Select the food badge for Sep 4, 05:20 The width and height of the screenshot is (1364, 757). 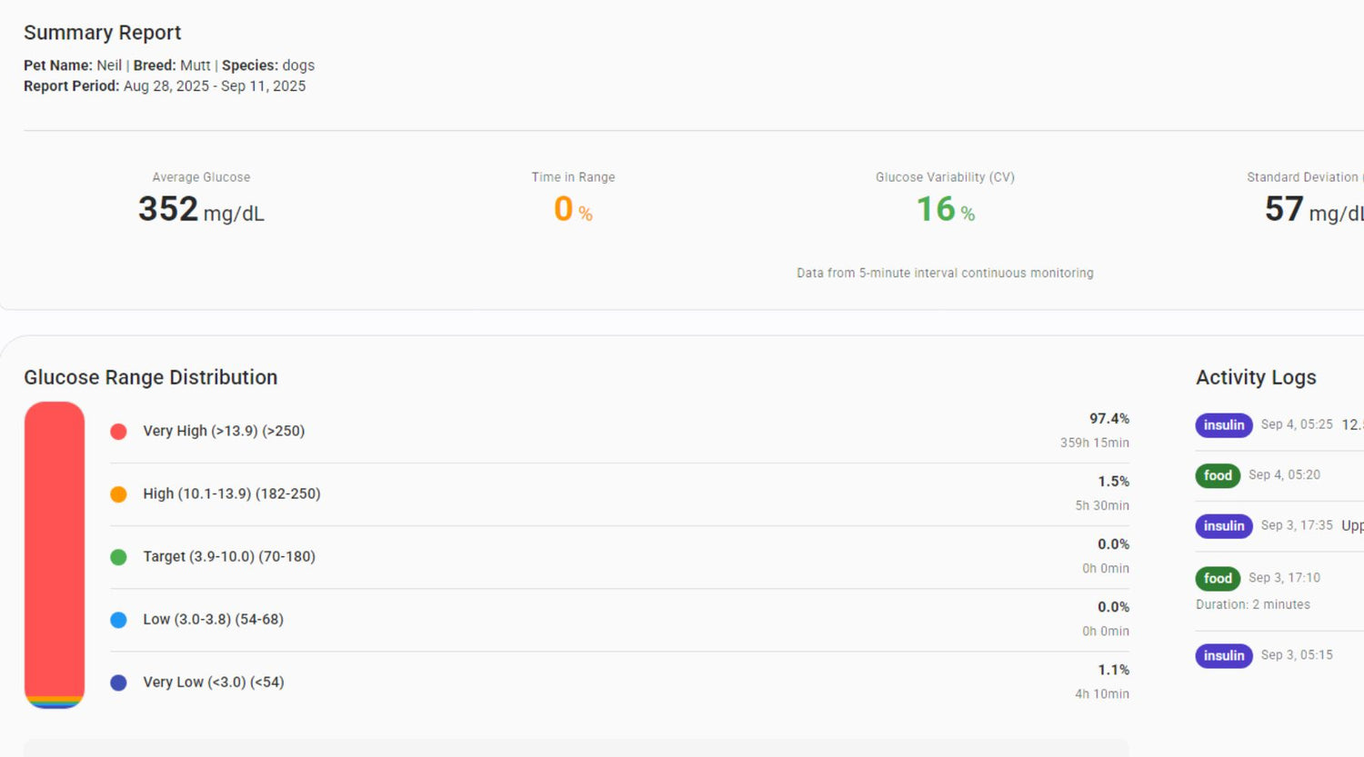(1217, 475)
